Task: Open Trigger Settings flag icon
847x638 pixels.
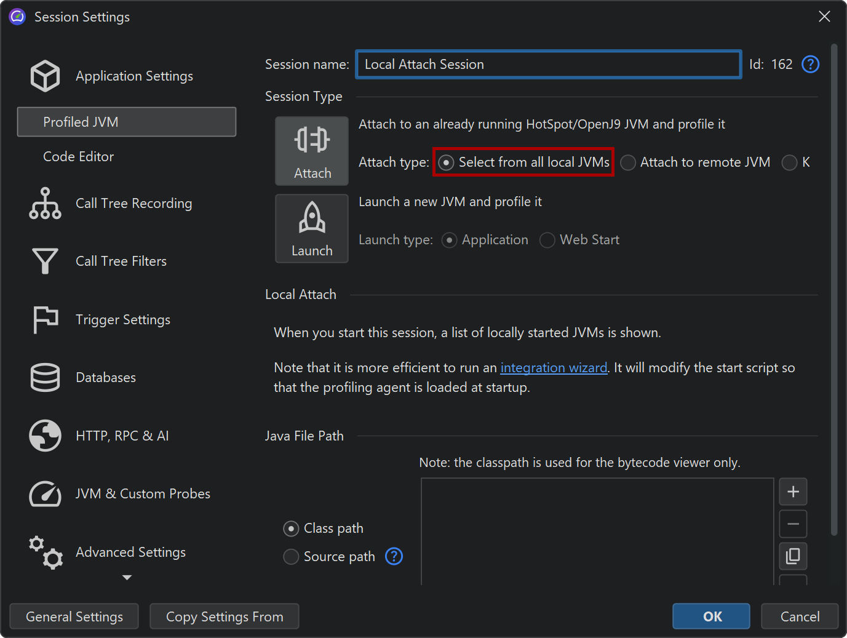Action: click(x=45, y=320)
